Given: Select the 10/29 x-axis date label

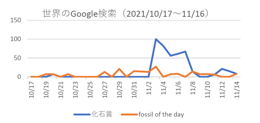Looking at the screenshot, I should 119,90.
